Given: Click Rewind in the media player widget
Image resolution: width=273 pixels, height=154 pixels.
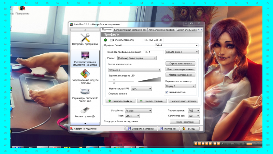Looking at the screenshot, I should coord(206,143).
